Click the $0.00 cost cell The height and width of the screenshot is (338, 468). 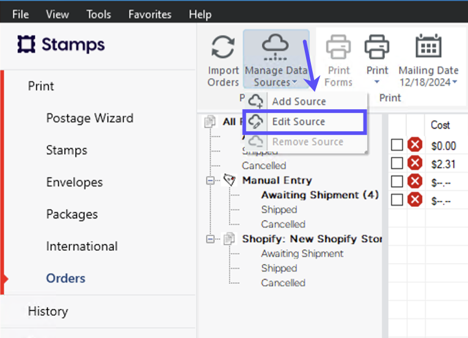coord(444,146)
